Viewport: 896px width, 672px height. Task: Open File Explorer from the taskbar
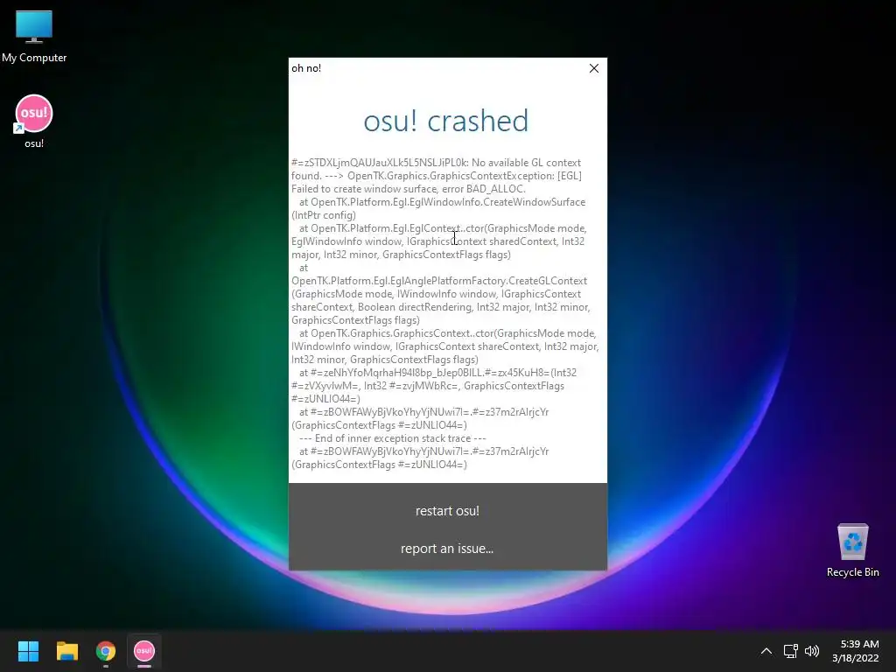click(66, 651)
